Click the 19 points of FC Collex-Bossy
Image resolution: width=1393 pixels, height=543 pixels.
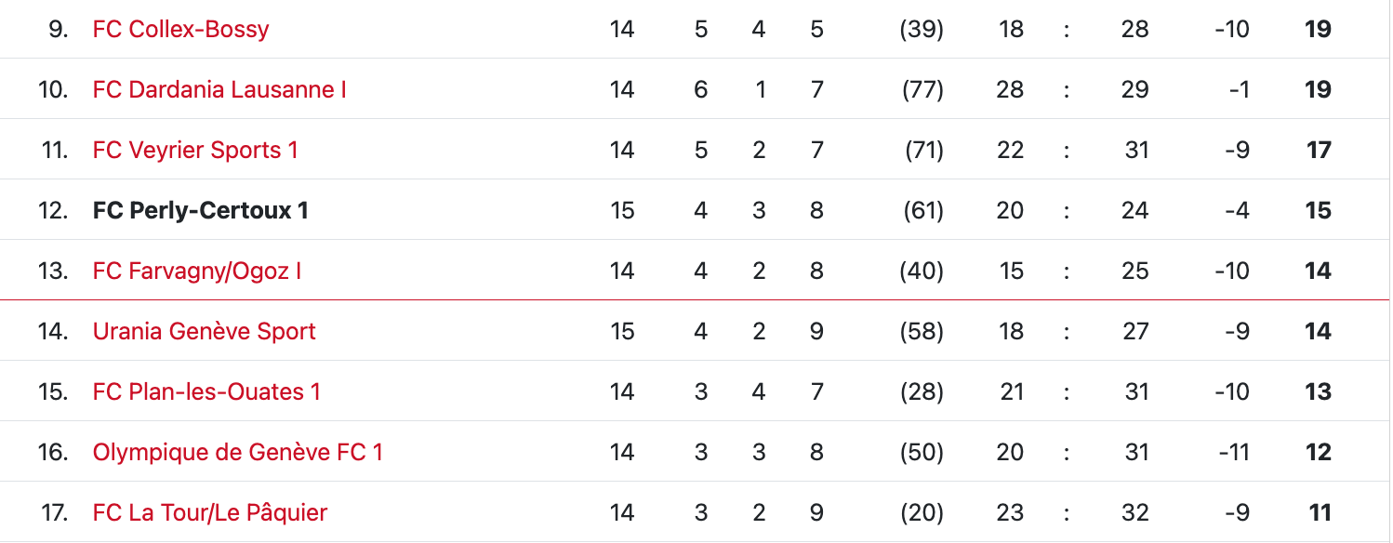pyautogui.click(x=1318, y=29)
